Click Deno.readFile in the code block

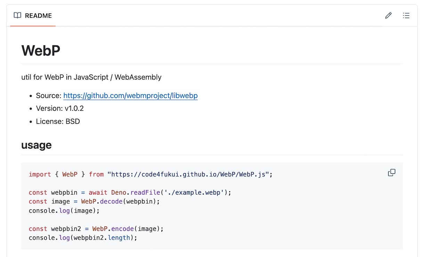(136, 192)
